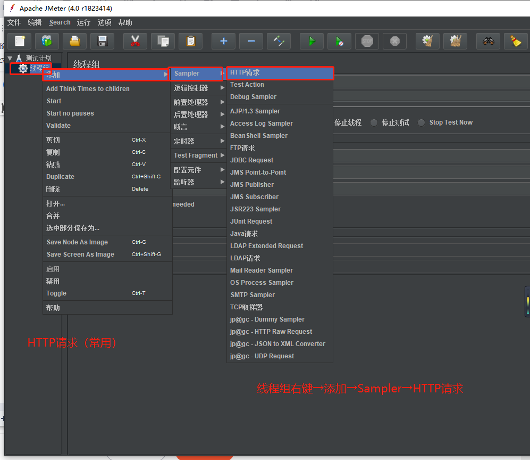
Task: Click the Search binoculars icon
Action: pos(488,42)
